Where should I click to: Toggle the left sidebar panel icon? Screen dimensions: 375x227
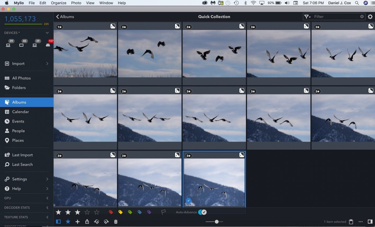pyautogui.click(x=58, y=222)
